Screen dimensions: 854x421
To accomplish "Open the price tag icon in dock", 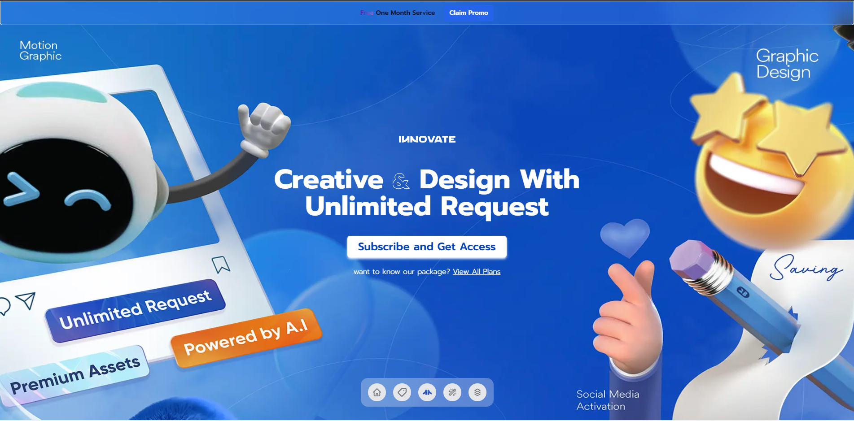I will [x=402, y=393].
